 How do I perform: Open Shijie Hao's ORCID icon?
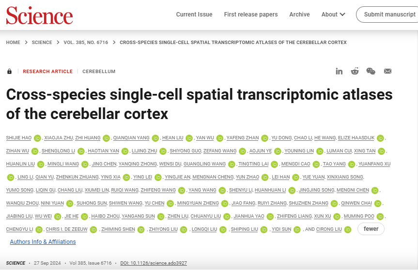pos(37,138)
